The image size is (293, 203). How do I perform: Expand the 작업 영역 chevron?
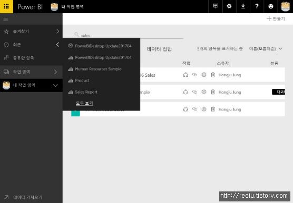point(55,72)
